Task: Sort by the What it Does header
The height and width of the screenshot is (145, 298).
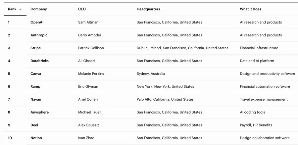Action: pos(251,9)
